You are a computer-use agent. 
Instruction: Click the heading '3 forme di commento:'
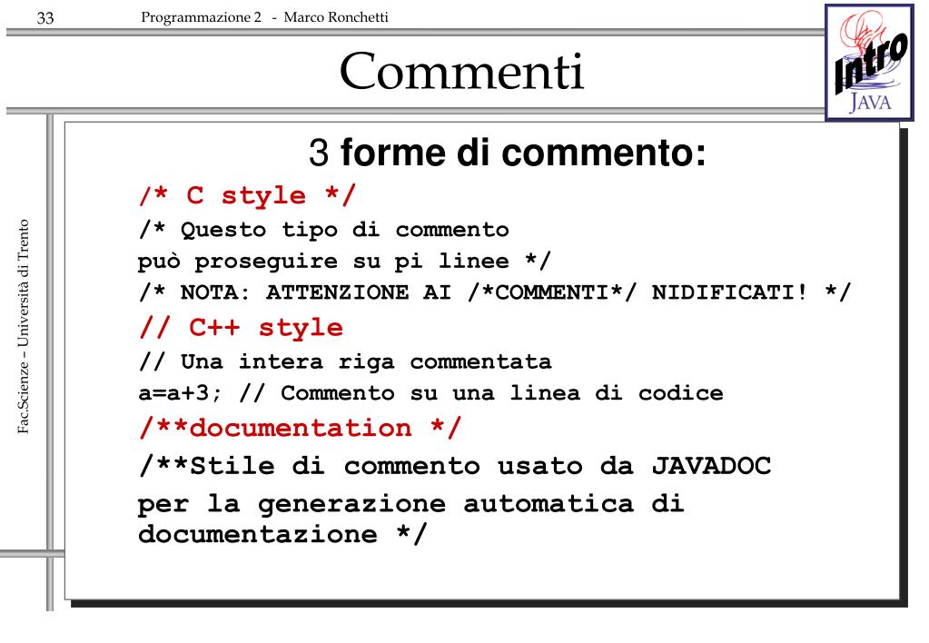click(507, 153)
